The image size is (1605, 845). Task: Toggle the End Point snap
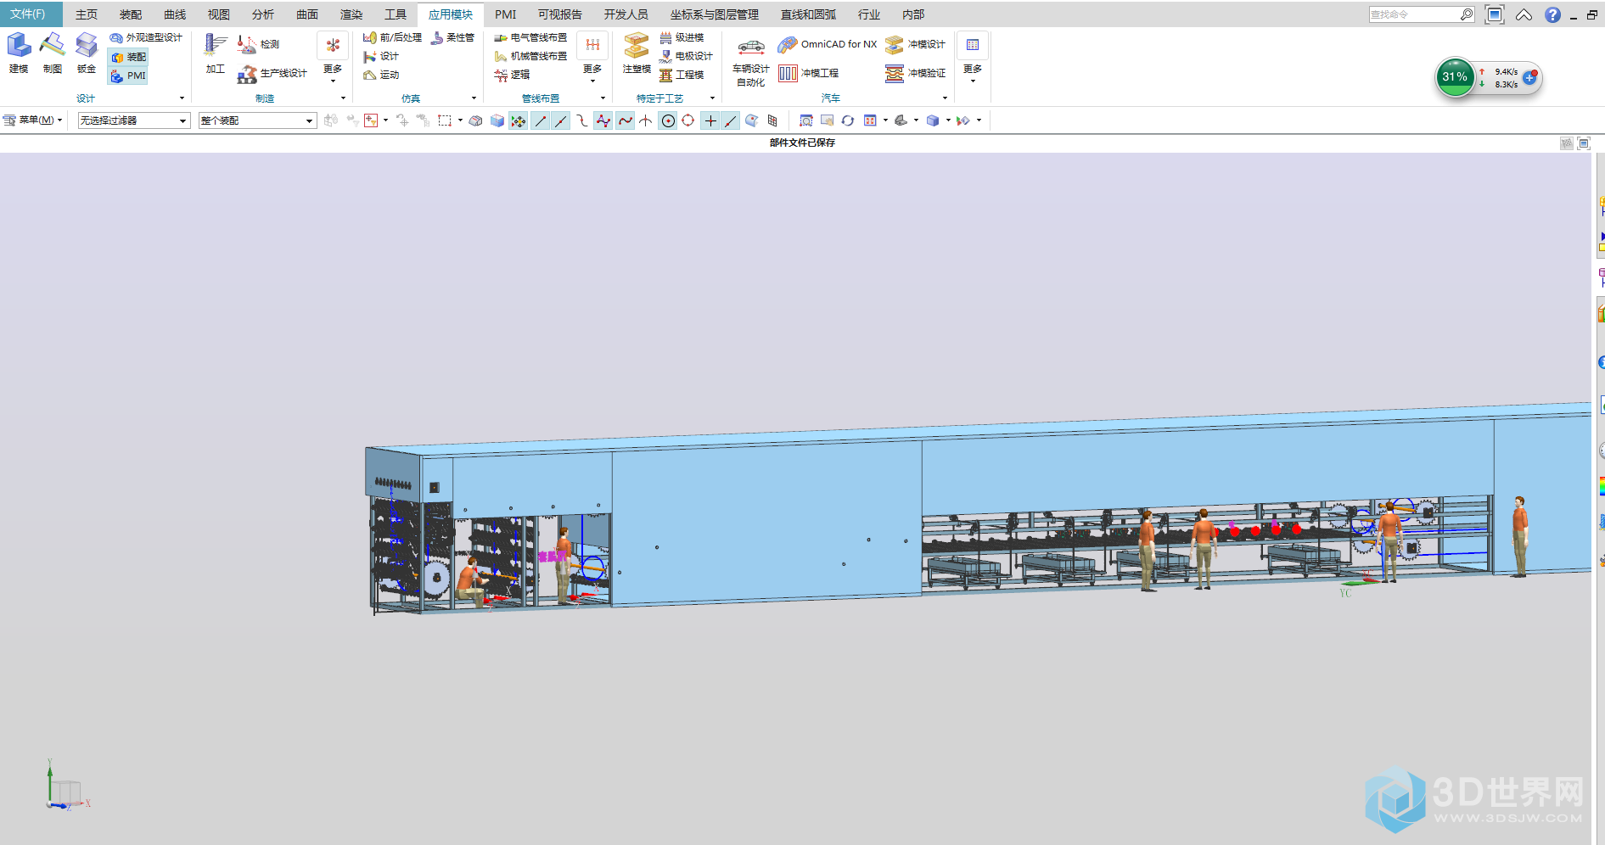tap(541, 120)
